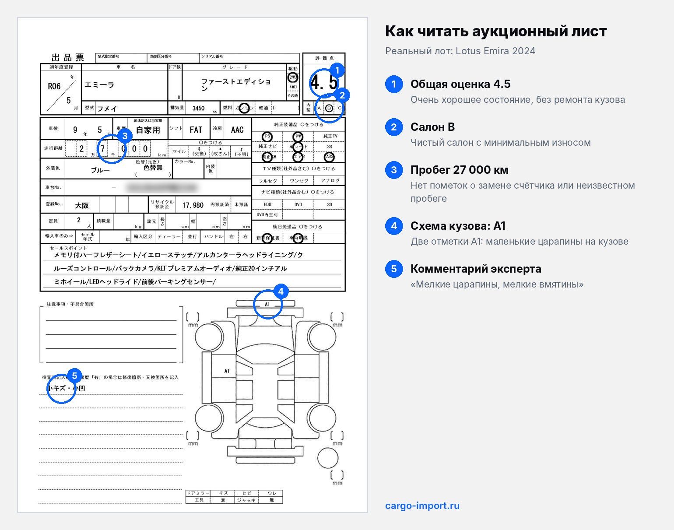674x530 pixels.
Task: Click the A1 mark on the car's door panel
Action: pyautogui.click(x=227, y=371)
